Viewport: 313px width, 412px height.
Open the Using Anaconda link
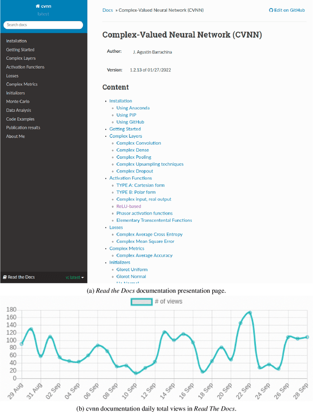click(133, 108)
